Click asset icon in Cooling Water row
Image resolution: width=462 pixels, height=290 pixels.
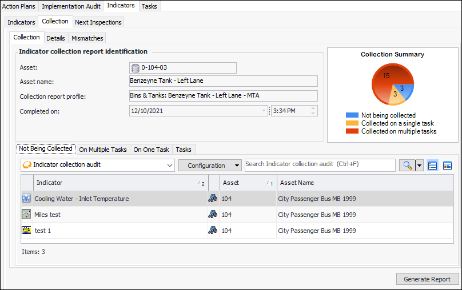[213, 199]
